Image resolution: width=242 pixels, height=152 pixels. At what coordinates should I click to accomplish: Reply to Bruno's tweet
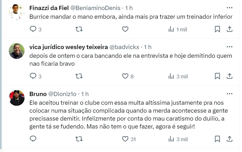pyautogui.click(x=33, y=139)
